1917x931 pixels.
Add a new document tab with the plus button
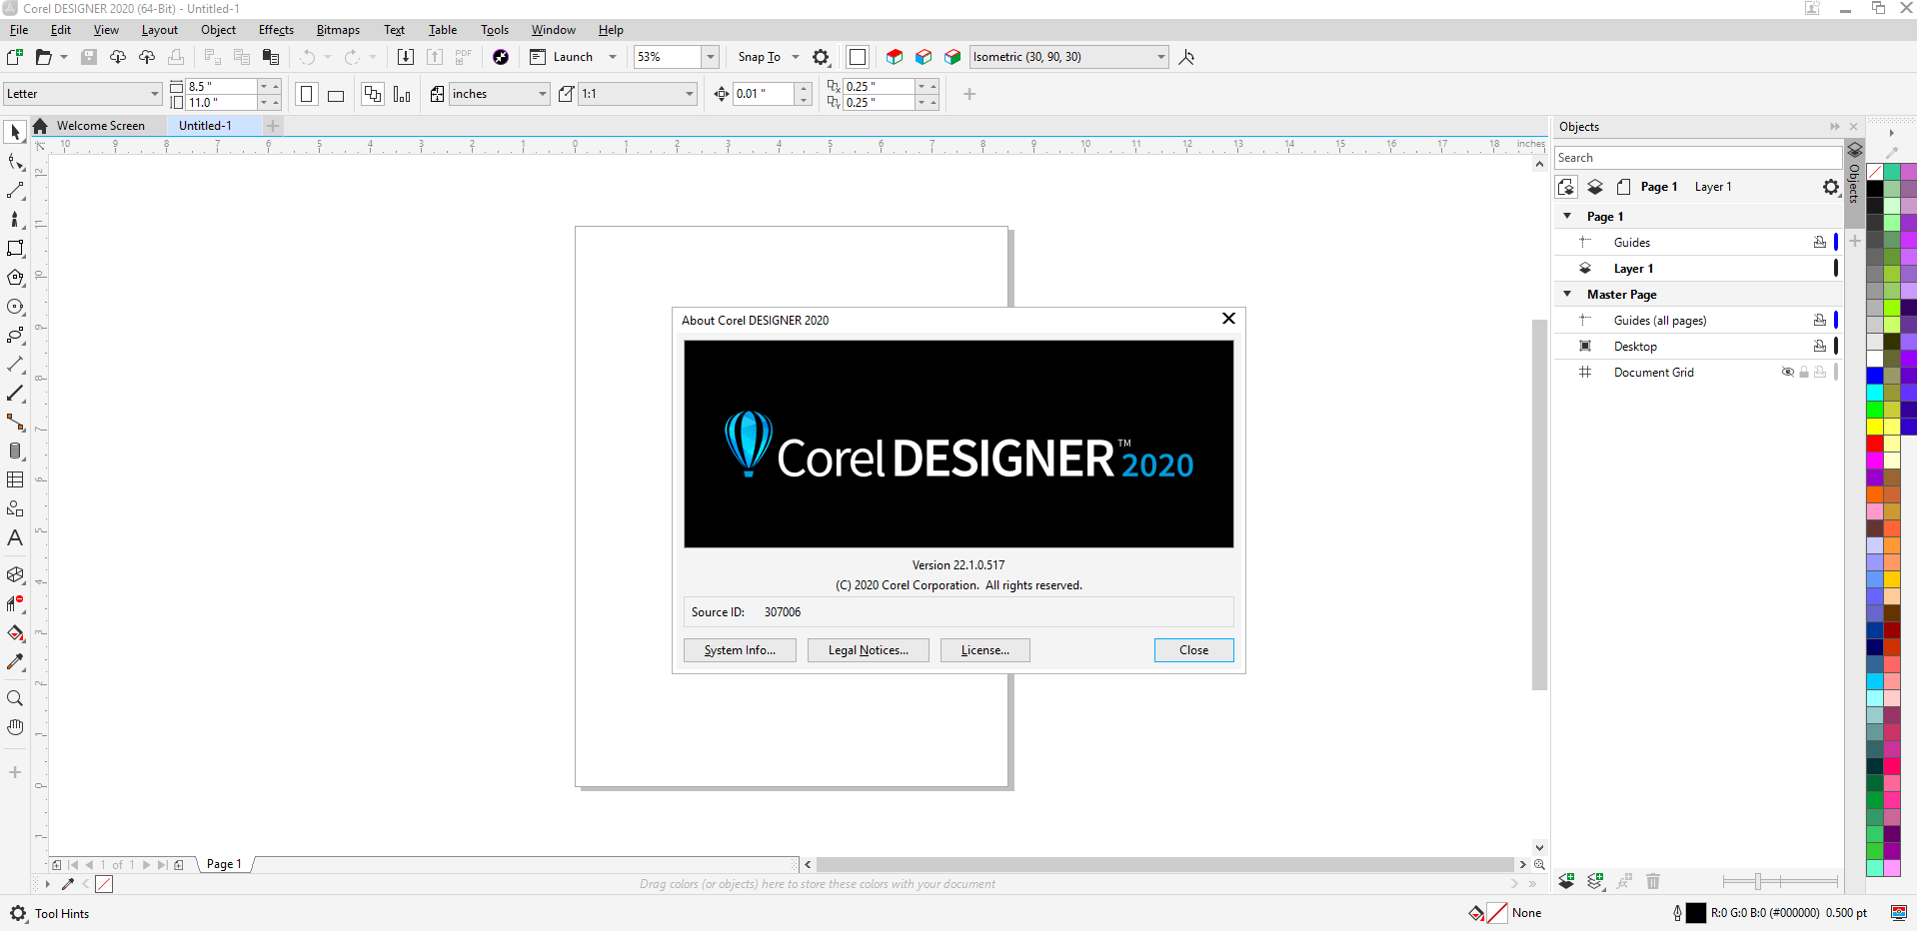[273, 126]
